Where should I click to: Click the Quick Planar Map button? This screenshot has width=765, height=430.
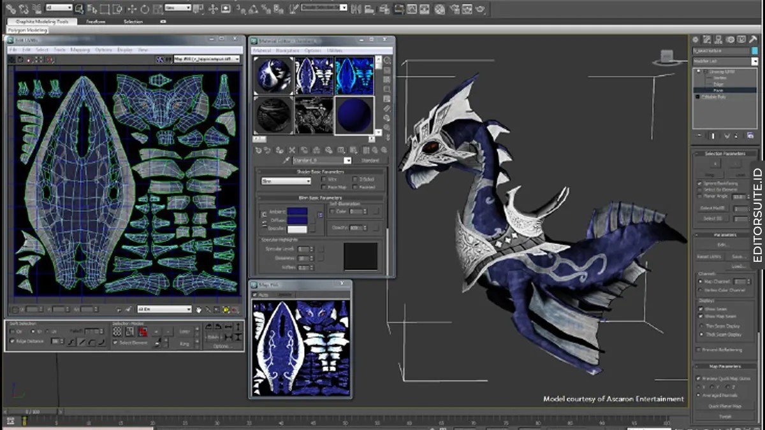725,406
